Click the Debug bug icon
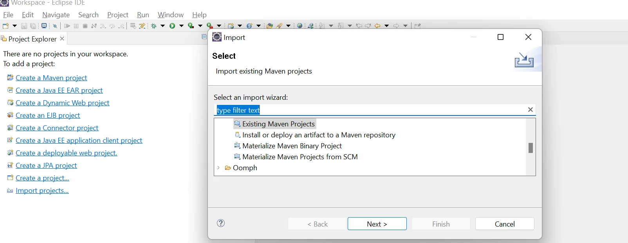Screen dimensions: 628x243 pyautogui.click(x=154, y=26)
